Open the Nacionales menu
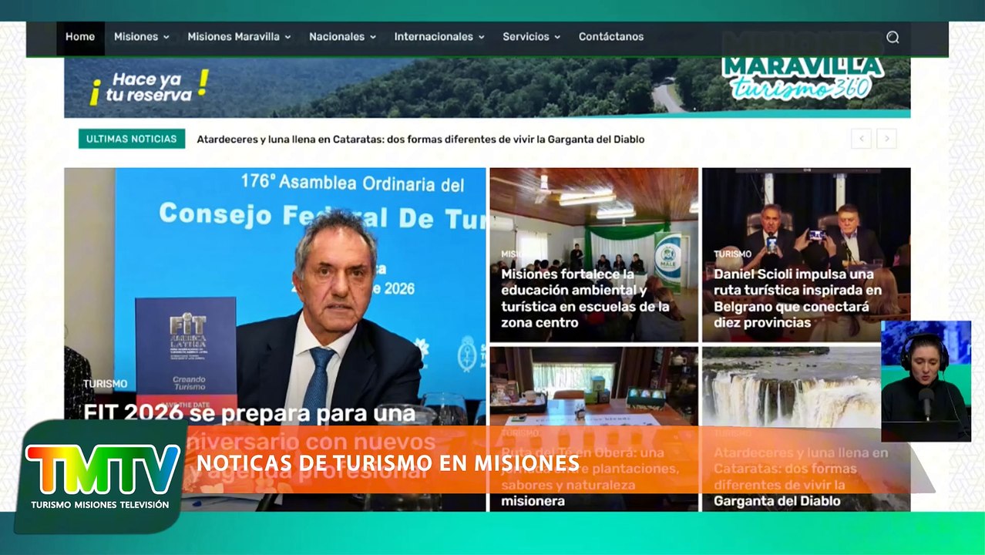 point(343,37)
